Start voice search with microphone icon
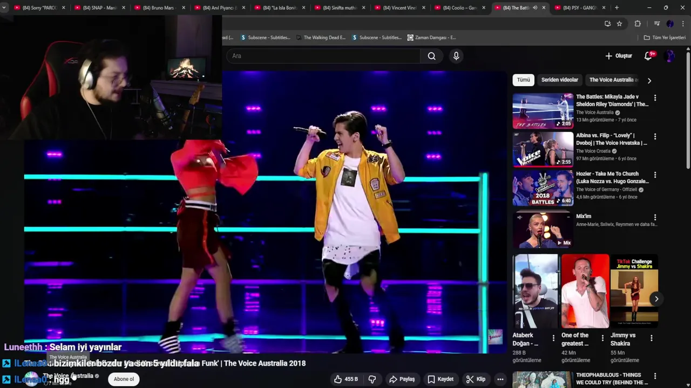Viewport: 691px width, 388px height. pos(456,56)
